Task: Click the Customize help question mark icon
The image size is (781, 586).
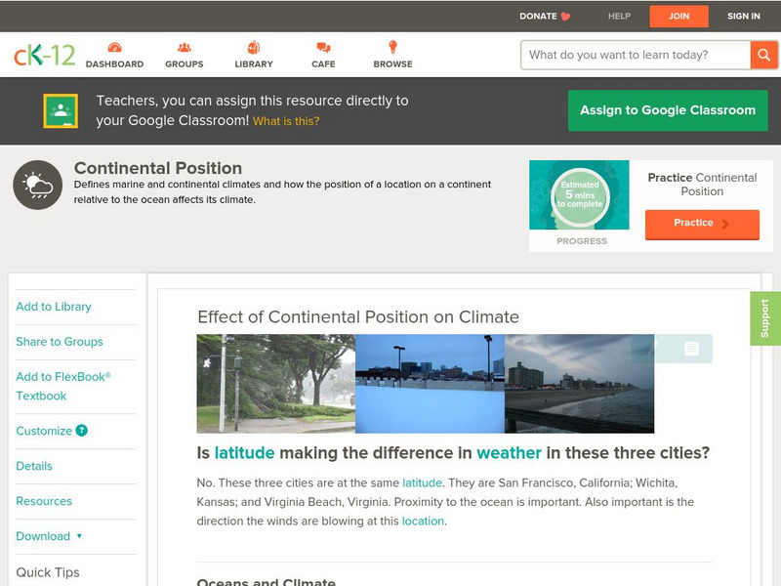Action: (82, 431)
